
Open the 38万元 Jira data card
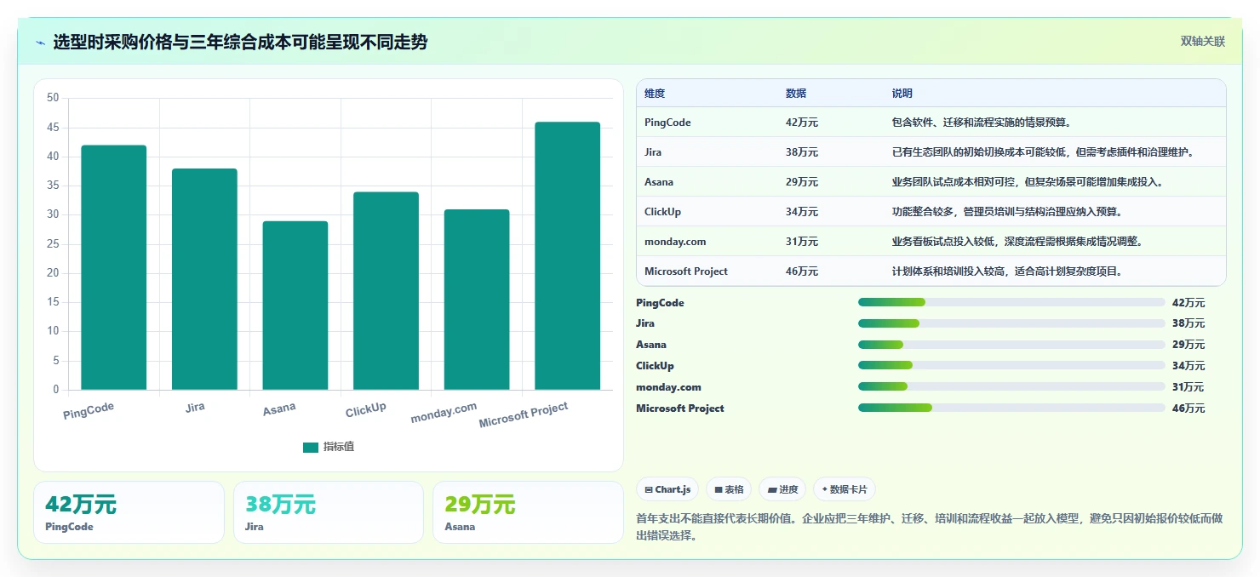coord(329,512)
